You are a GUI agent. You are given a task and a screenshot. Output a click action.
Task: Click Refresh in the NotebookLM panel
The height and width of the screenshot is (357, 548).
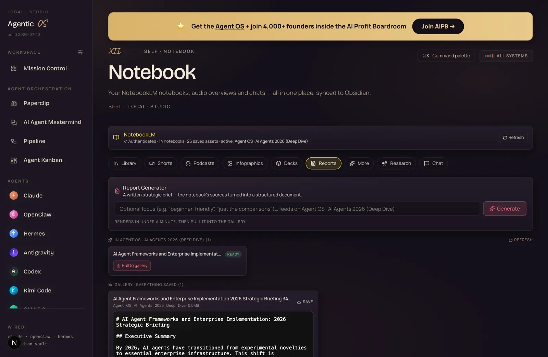(x=513, y=137)
